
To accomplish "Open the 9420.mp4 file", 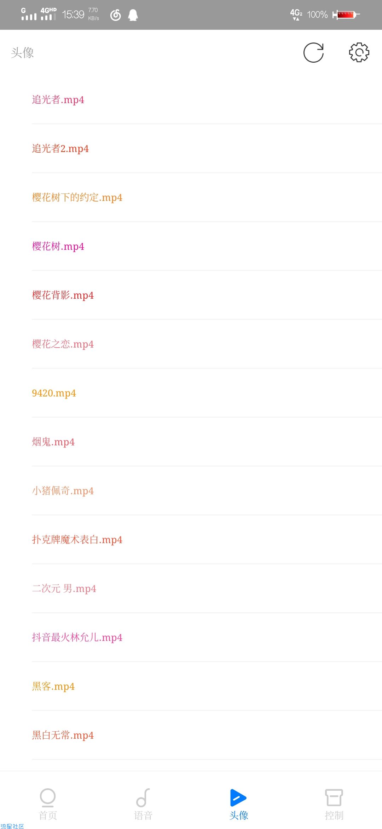I will click(x=207, y=393).
